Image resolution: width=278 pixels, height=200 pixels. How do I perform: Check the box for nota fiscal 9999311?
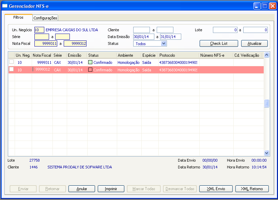[x=11, y=62]
